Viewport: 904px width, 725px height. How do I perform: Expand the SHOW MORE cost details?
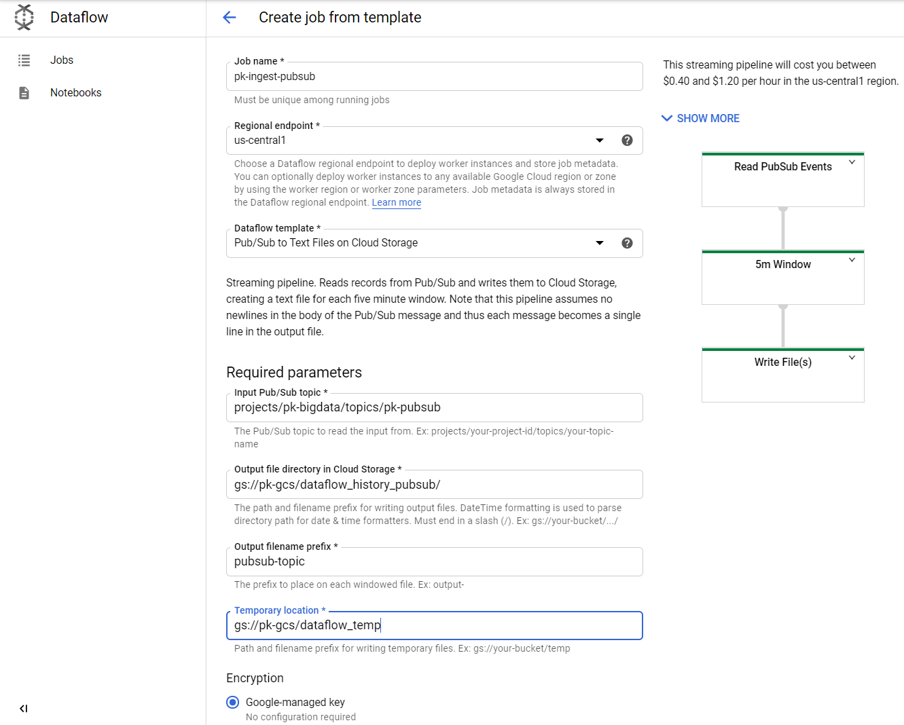tap(701, 118)
